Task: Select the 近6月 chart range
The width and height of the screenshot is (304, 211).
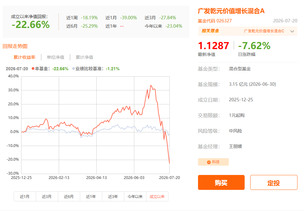Action: click(x=69, y=196)
